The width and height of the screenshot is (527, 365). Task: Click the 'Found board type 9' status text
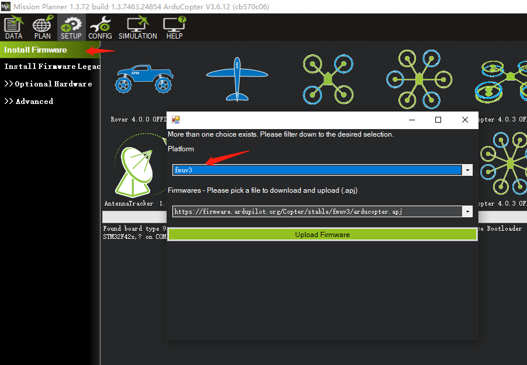pos(134,228)
